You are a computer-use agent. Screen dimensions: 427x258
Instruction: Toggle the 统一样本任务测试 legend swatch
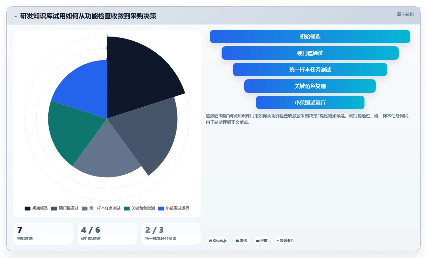point(85,208)
